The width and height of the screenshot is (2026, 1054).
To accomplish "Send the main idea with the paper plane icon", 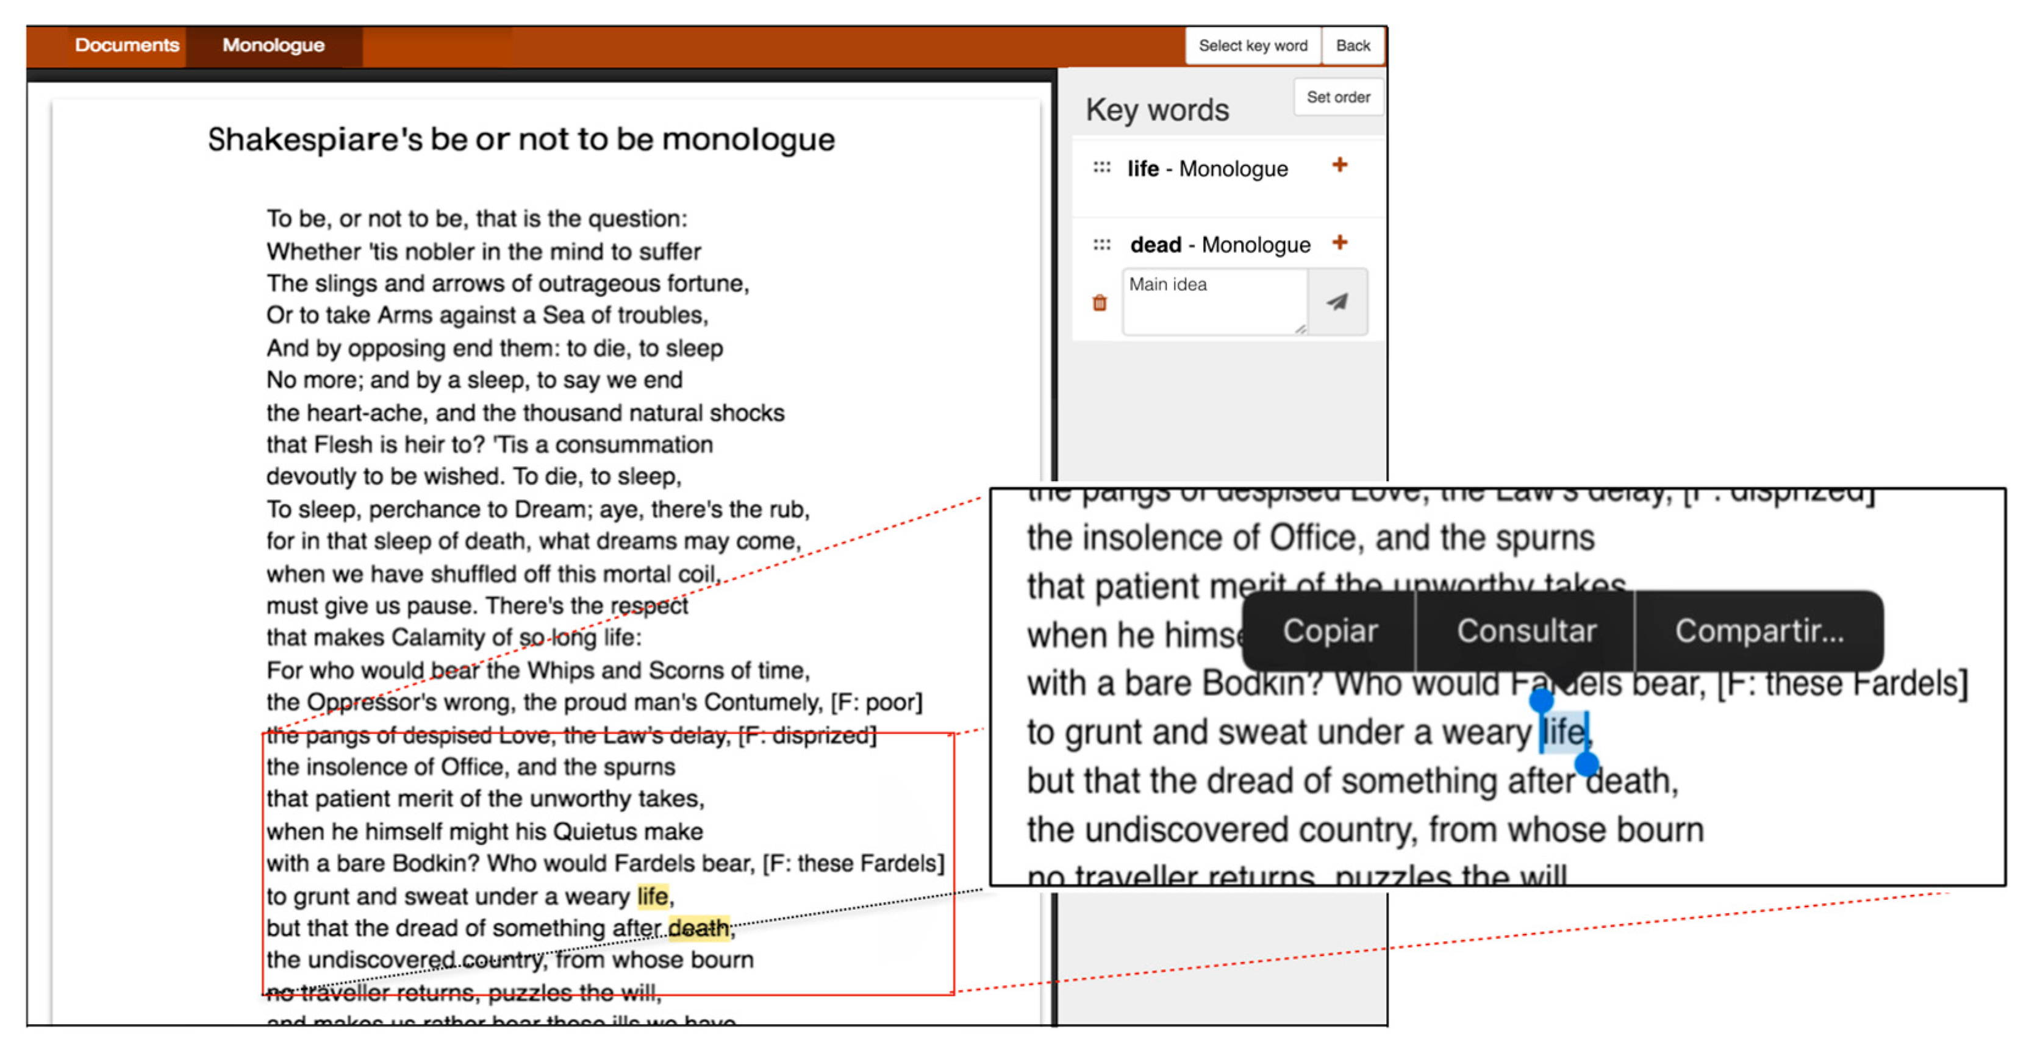I will click(x=1337, y=302).
